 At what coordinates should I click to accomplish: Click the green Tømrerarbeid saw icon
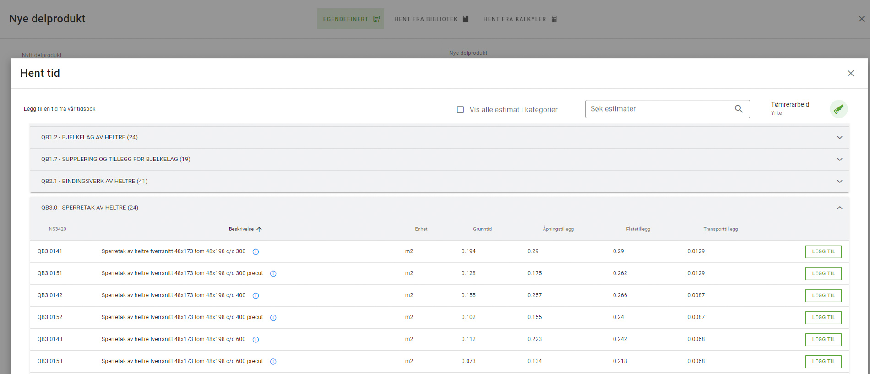[x=838, y=109]
